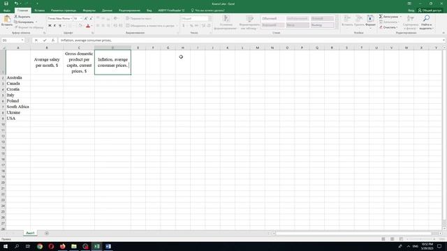Open the Windows Start menu
This screenshot has height=251, width=447.
[6, 246]
